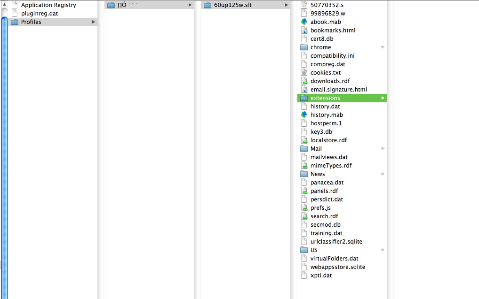
Task: Click the 50770352.s document icon
Action: [x=304, y=5]
